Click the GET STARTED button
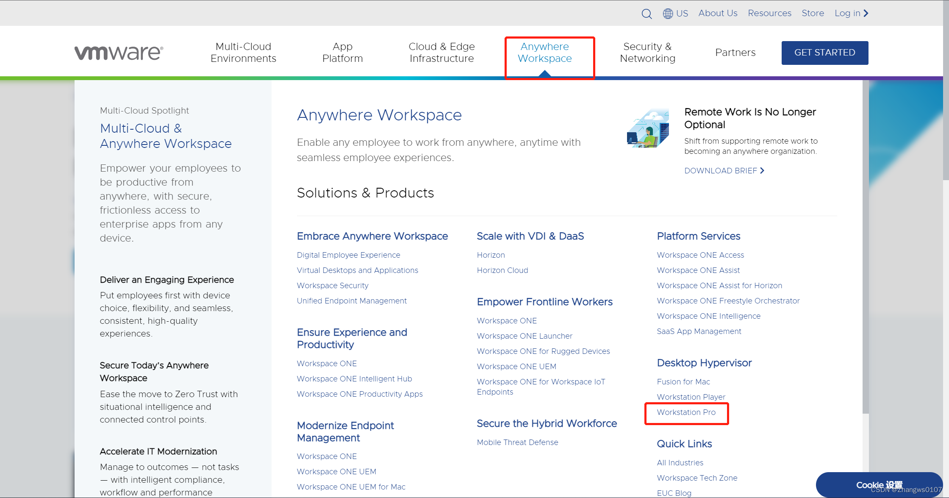Screen dimensions: 949x498 [x=824, y=53]
